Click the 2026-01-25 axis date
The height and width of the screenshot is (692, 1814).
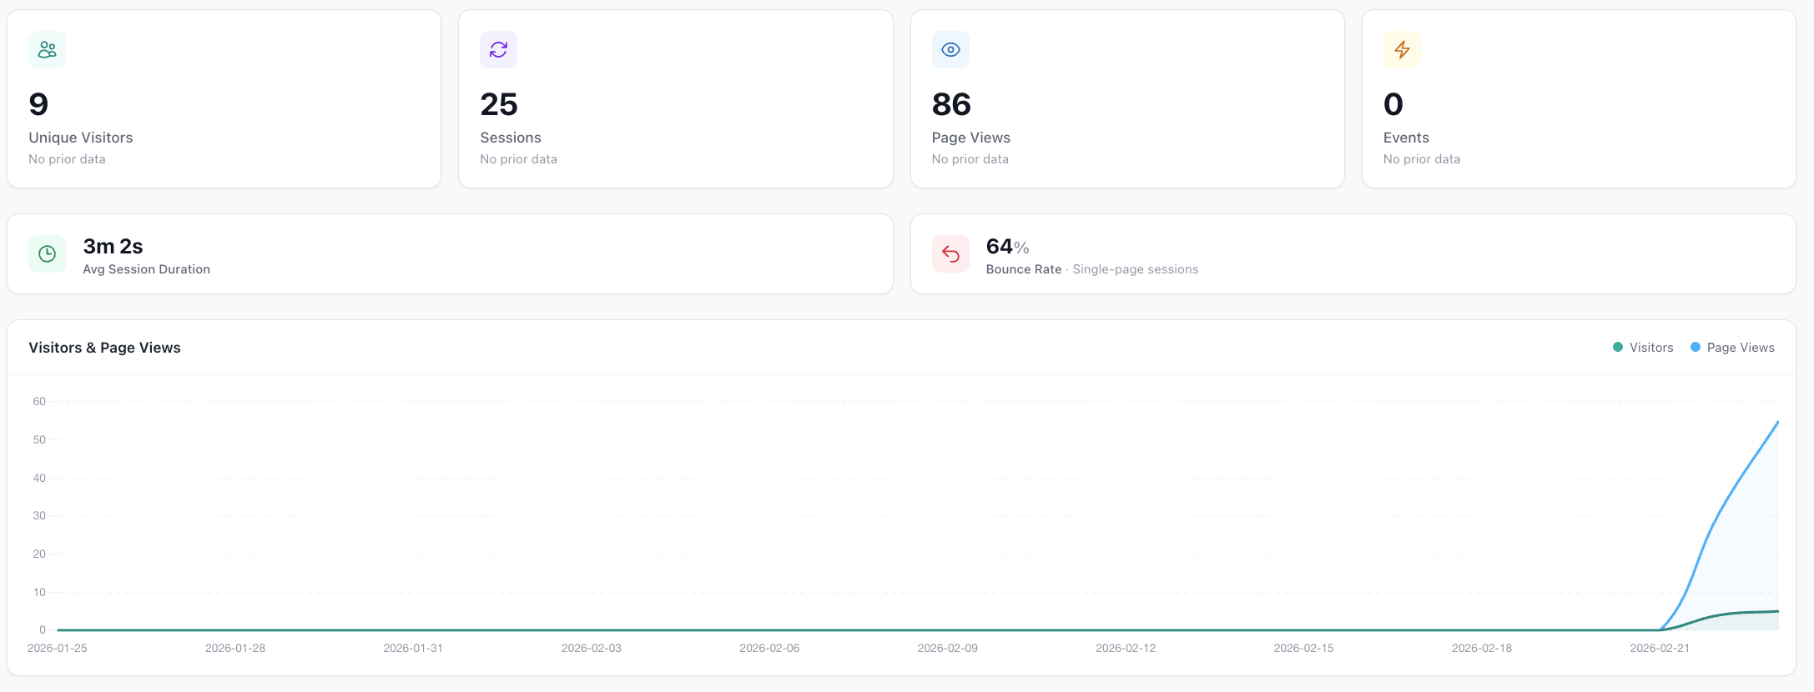(x=57, y=648)
